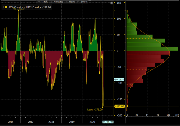Click the Low: -176.00 marker dot

click(x=103, y=106)
